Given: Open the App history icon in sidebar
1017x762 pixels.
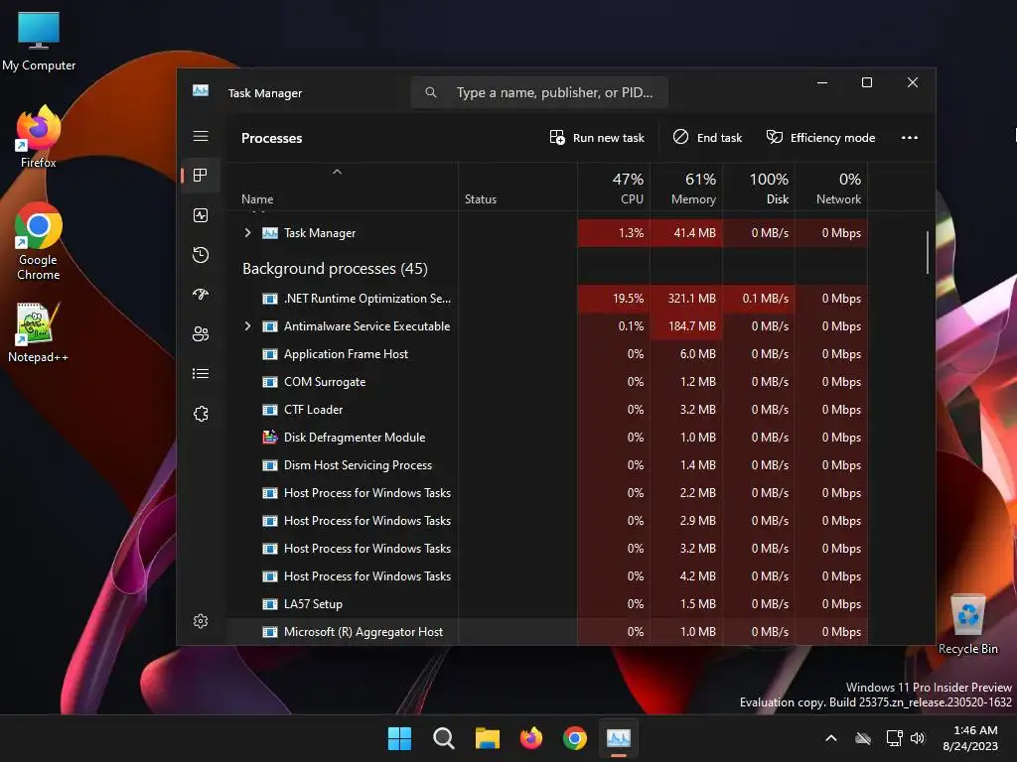Looking at the screenshot, I should (x=201, y=255).
